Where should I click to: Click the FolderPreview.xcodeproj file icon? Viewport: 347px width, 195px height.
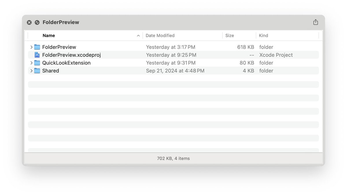tap(37, 55)
